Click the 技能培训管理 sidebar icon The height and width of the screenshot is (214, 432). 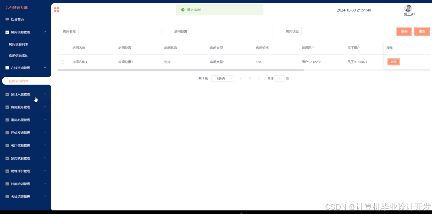(7, 184)
